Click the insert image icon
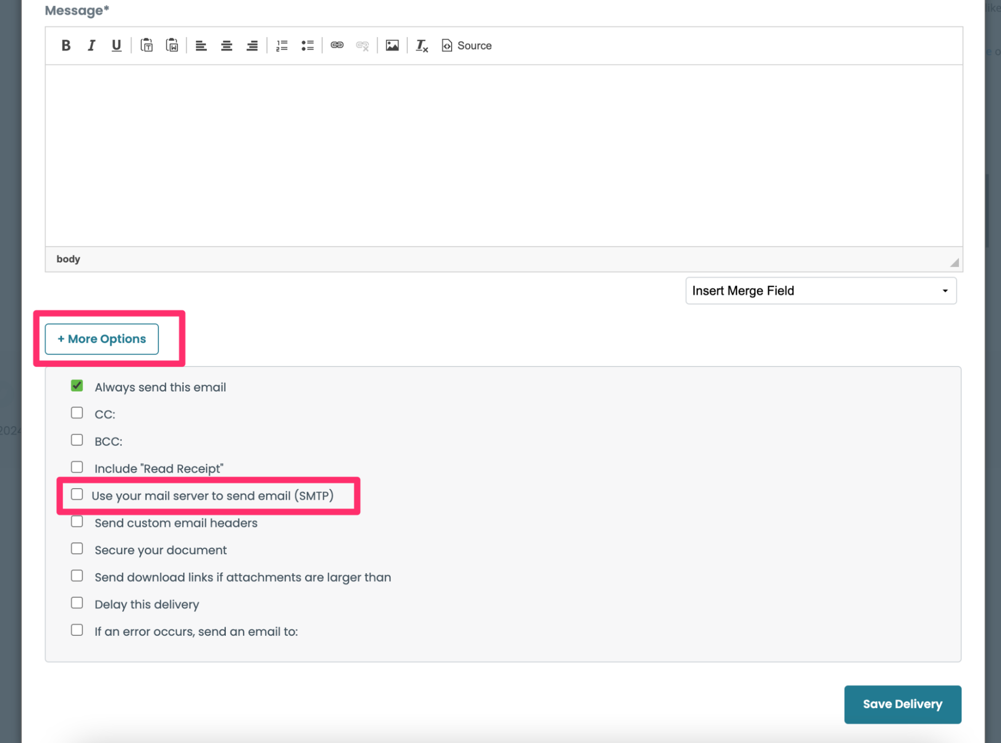The image size is (1001, 743). click(x=392, y=46)
